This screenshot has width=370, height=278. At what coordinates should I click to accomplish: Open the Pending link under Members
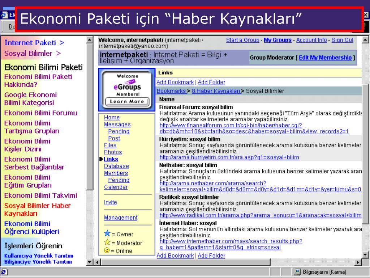click(119, 180)
